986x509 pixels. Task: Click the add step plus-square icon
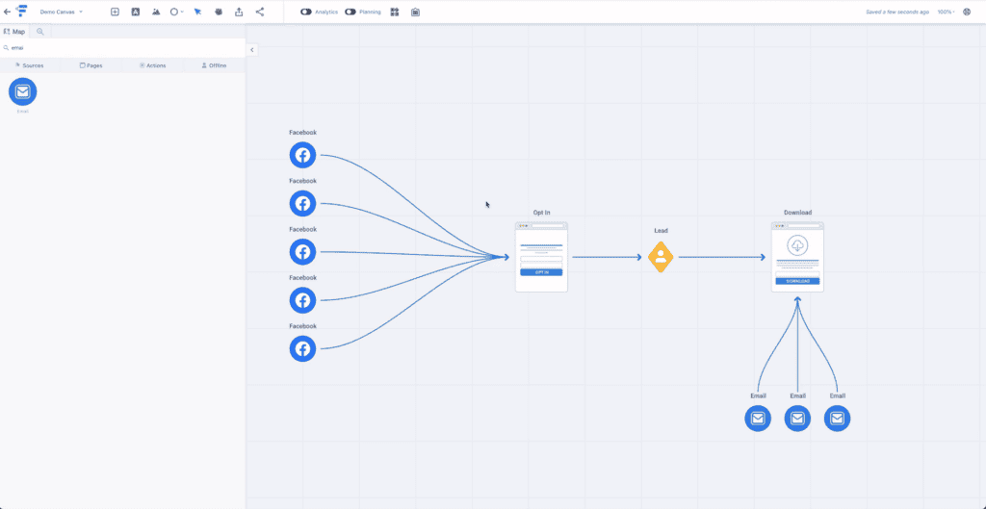(115, 12)
